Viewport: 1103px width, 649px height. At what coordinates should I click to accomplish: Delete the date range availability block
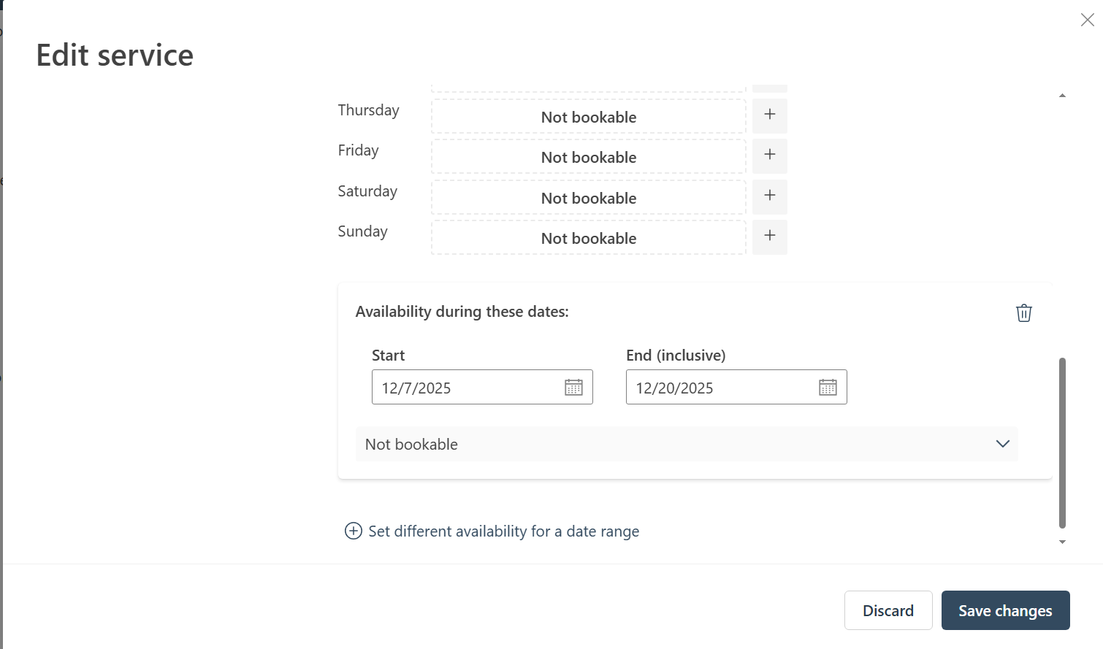[x=1023, y=313]
